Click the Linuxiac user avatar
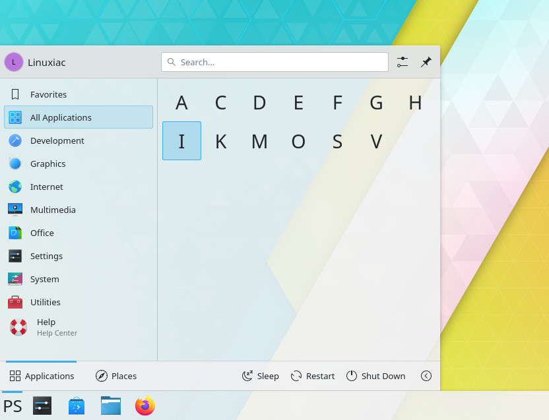549x420 pixels. pos(14,62)
